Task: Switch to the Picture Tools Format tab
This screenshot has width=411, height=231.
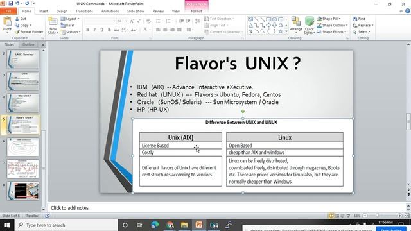Action: [x=197, y=11]
